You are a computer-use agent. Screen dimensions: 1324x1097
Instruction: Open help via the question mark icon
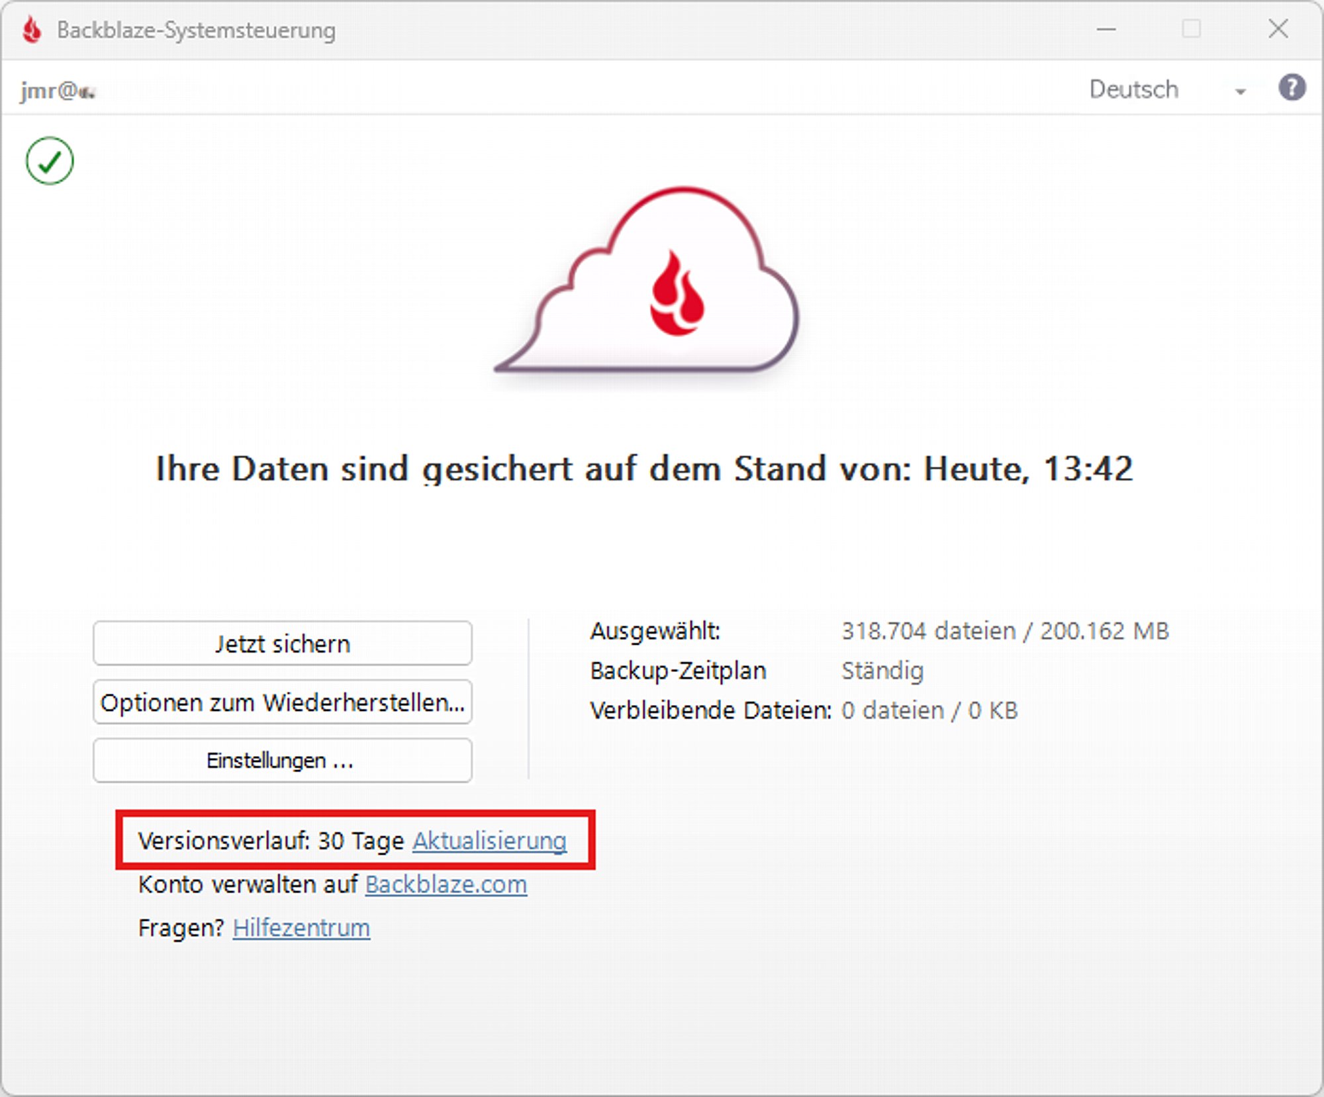point(1291,87)
